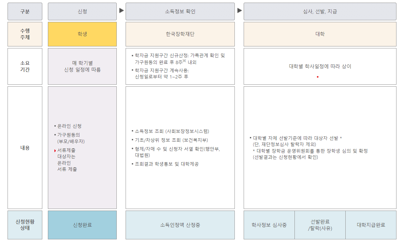405x241 pixels.
Task: Click 대학별 학사일정에 따라 상이 text
Action: (x=320, y=66)
